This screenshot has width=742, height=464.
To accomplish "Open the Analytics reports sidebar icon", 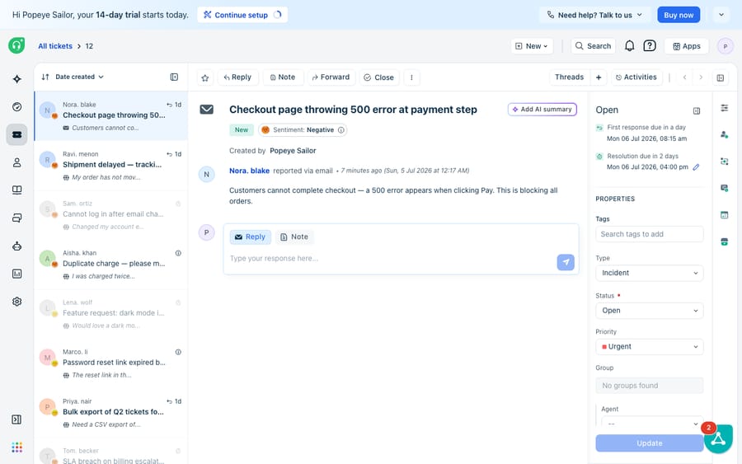I will click(x=17, y=274).
